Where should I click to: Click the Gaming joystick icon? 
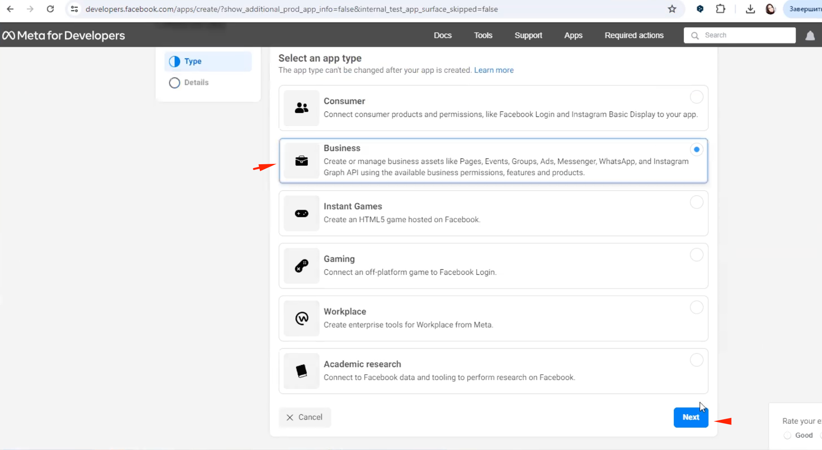[x=301, y=266]
